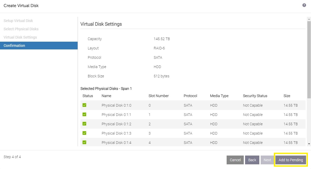Select the Confirmation step
This screenshot has height=169, width=311.
[14, 46]
